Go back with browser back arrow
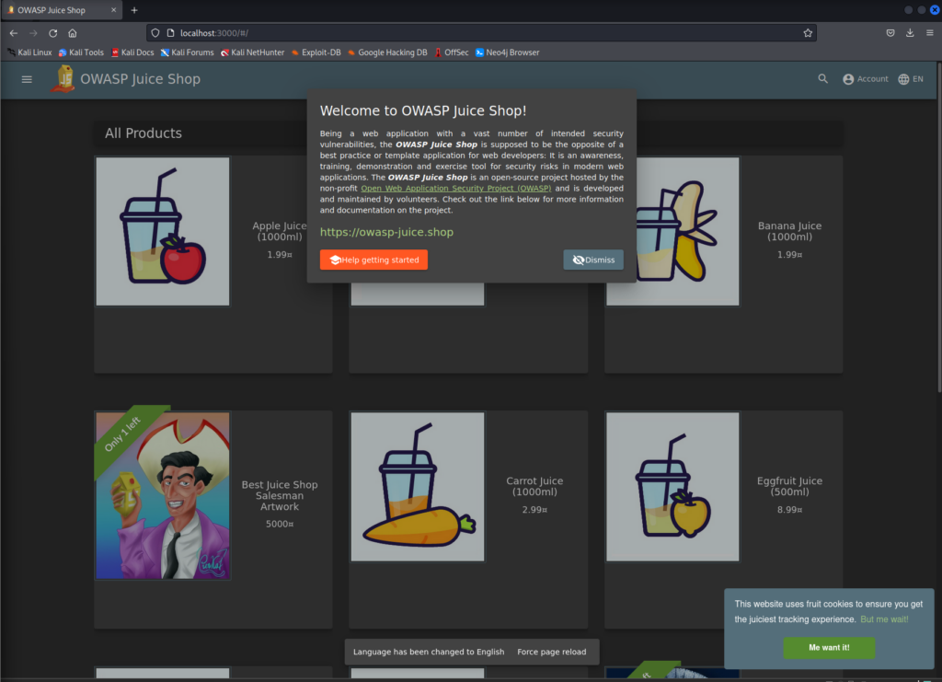 [x=14, y=33]
